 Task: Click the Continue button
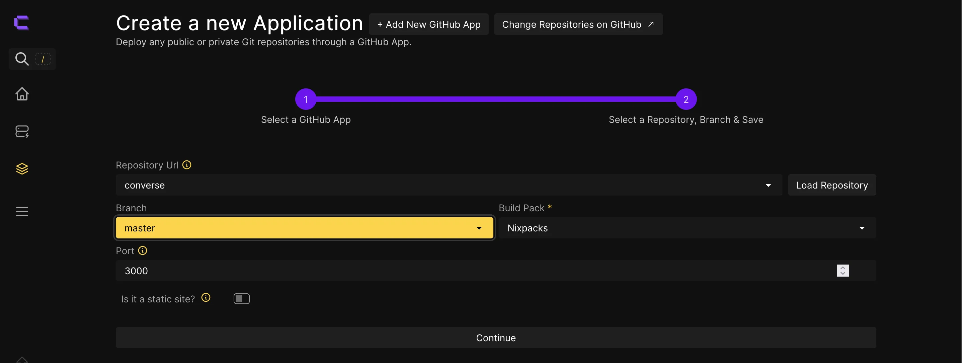[x=496, y=338]
